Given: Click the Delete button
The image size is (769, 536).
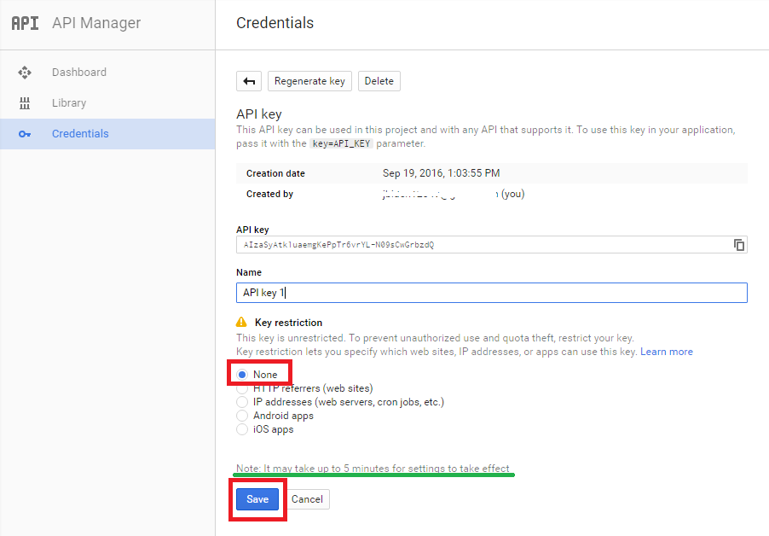Looking at the screenshot, I should click(379, 81).
